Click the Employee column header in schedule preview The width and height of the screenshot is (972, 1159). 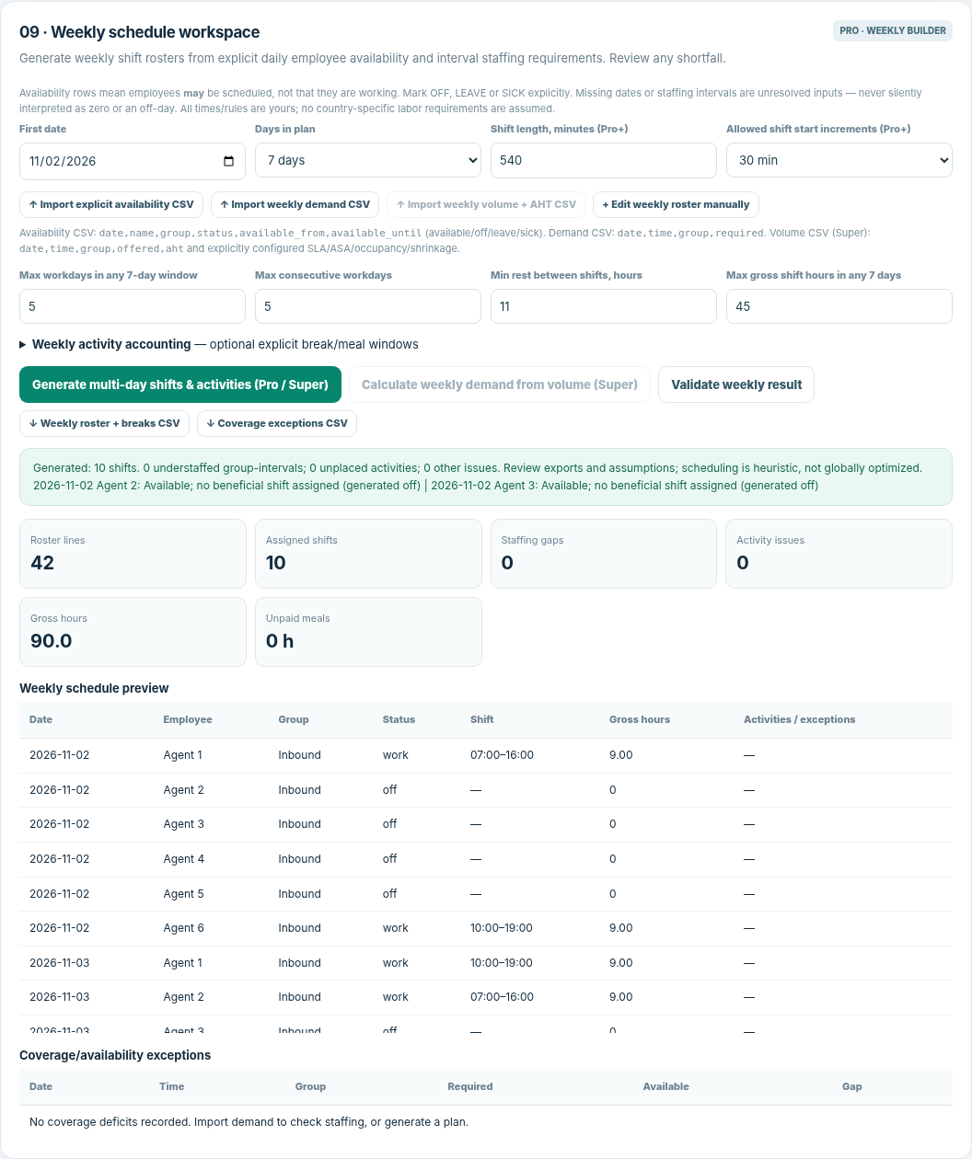pyautogui.click(x=188, y=719)
